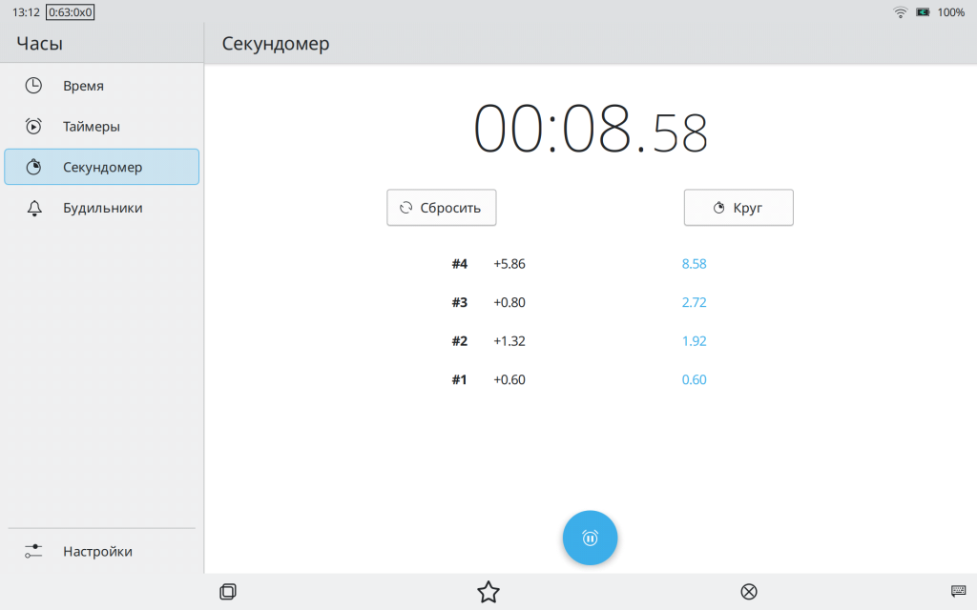
Task: Select lap #4 row in the list
Action: pyautogui.click(x=579, y=264)
